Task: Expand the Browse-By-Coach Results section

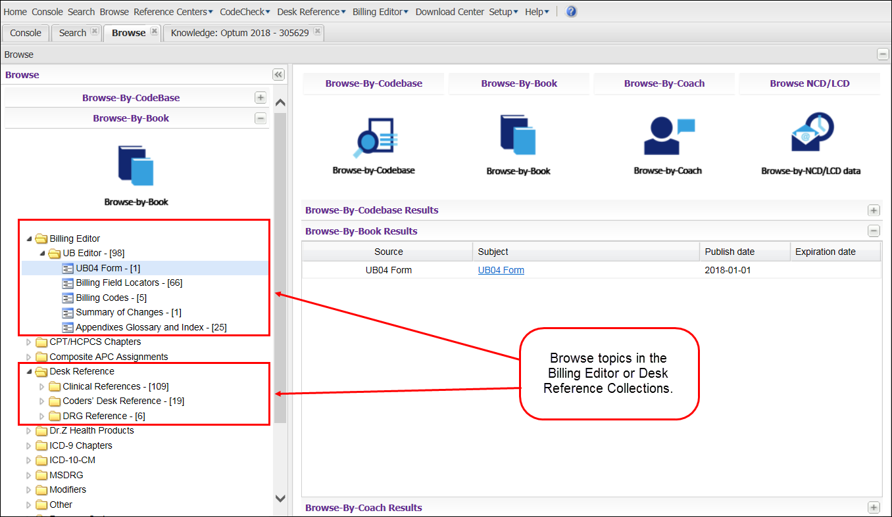Action: point(874,507)
